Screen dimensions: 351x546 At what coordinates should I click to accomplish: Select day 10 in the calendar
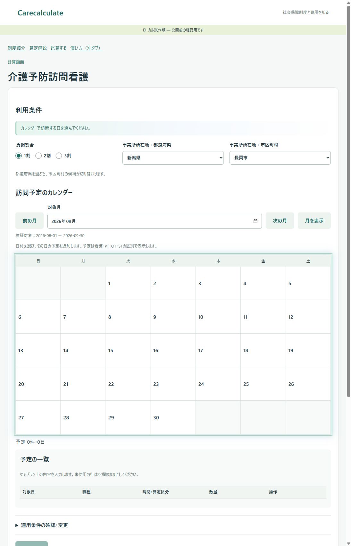coord(218,317)
